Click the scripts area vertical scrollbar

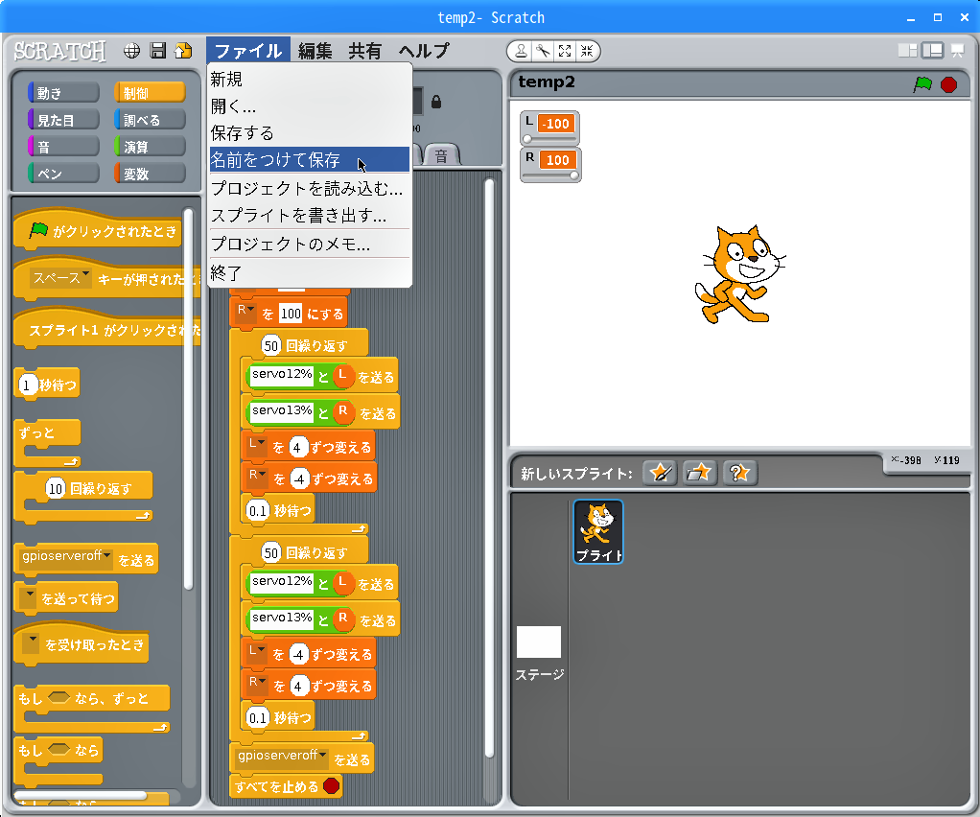click(x=489, y=469)
